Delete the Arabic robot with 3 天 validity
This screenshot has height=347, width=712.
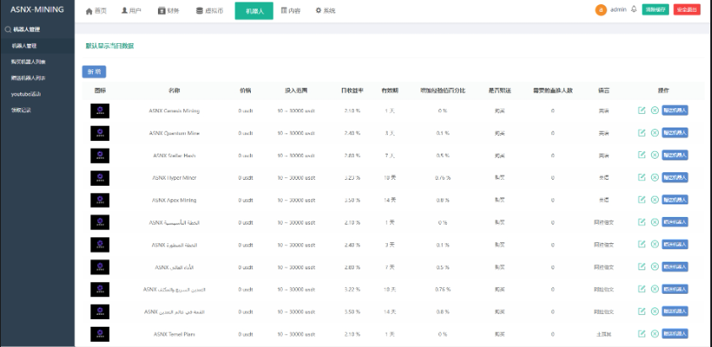coord(655,244)
